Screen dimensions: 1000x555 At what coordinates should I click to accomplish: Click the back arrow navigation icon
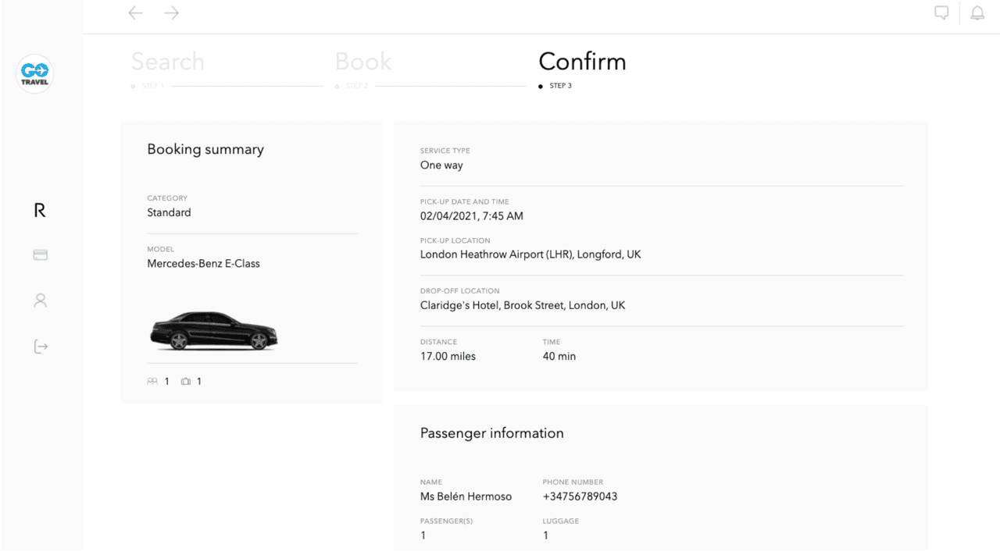[136, 13]
